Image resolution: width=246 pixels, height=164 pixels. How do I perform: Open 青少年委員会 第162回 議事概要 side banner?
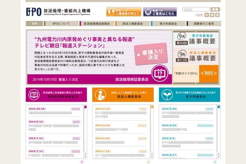(x=196, y=39)
